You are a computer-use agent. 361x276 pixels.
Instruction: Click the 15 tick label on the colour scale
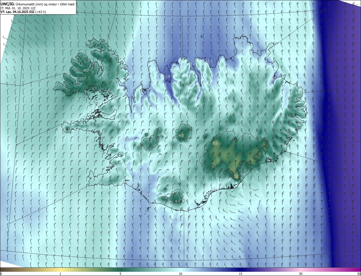pos(241,274)
